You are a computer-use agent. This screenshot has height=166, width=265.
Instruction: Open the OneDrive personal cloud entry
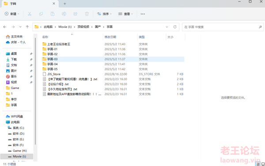pyautogui.click(x=16, y=42)
